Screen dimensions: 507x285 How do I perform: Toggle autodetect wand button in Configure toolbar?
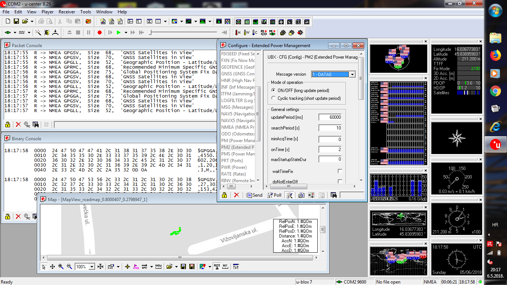[x=290, y=195]
